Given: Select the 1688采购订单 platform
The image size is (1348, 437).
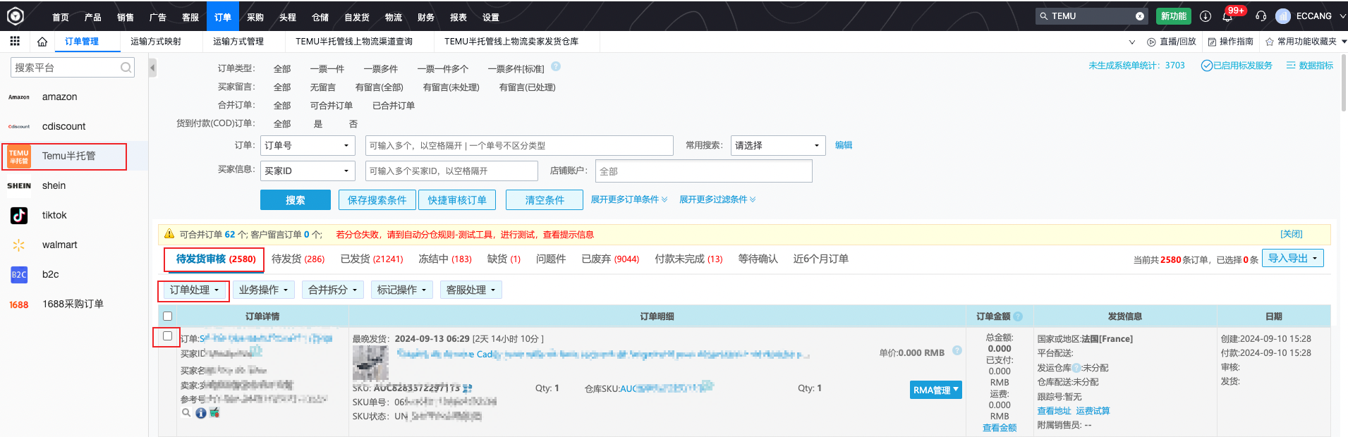Looking at the screenshot, I should [x=73, y=304].
